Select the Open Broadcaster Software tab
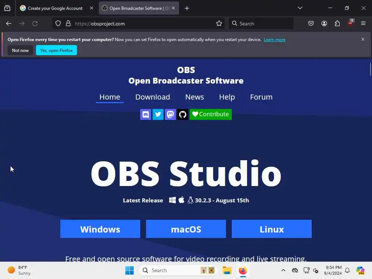372x279 pixels. 139,8
